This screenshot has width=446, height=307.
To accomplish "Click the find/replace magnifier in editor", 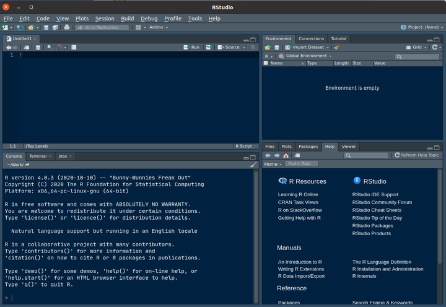I will pos(50,47).
